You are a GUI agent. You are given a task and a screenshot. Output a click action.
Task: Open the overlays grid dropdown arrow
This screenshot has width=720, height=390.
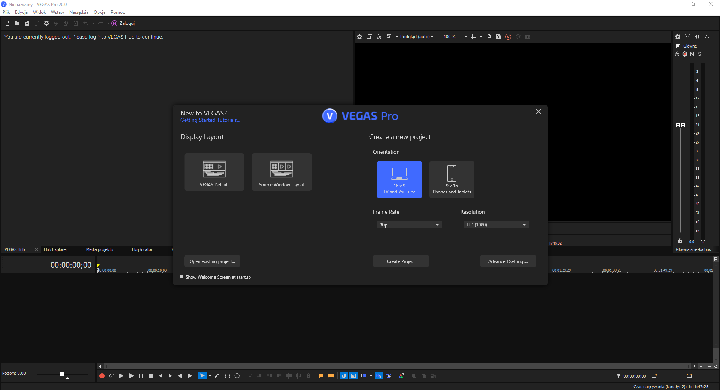pos(481,37)
